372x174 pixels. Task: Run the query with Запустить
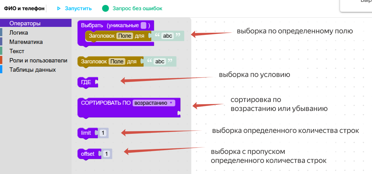[78, 9]
